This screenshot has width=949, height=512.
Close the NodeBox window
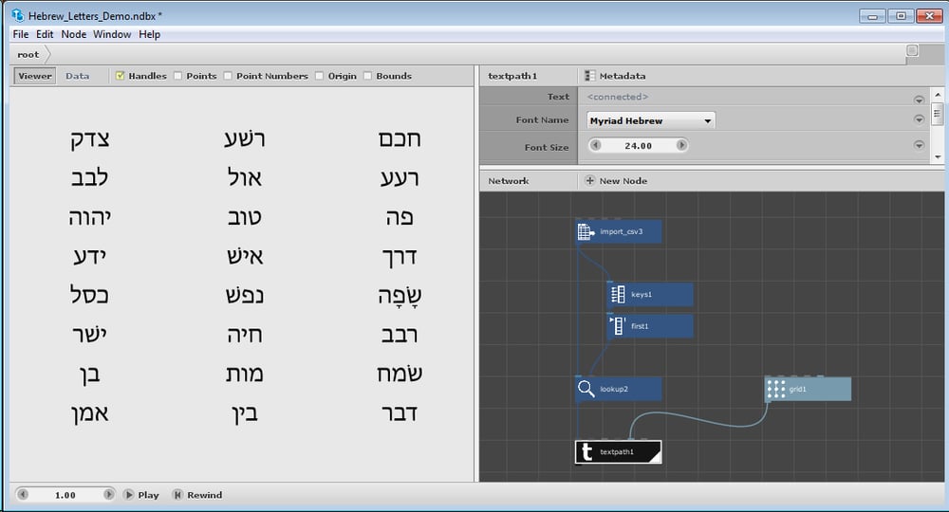coord(929,16)
